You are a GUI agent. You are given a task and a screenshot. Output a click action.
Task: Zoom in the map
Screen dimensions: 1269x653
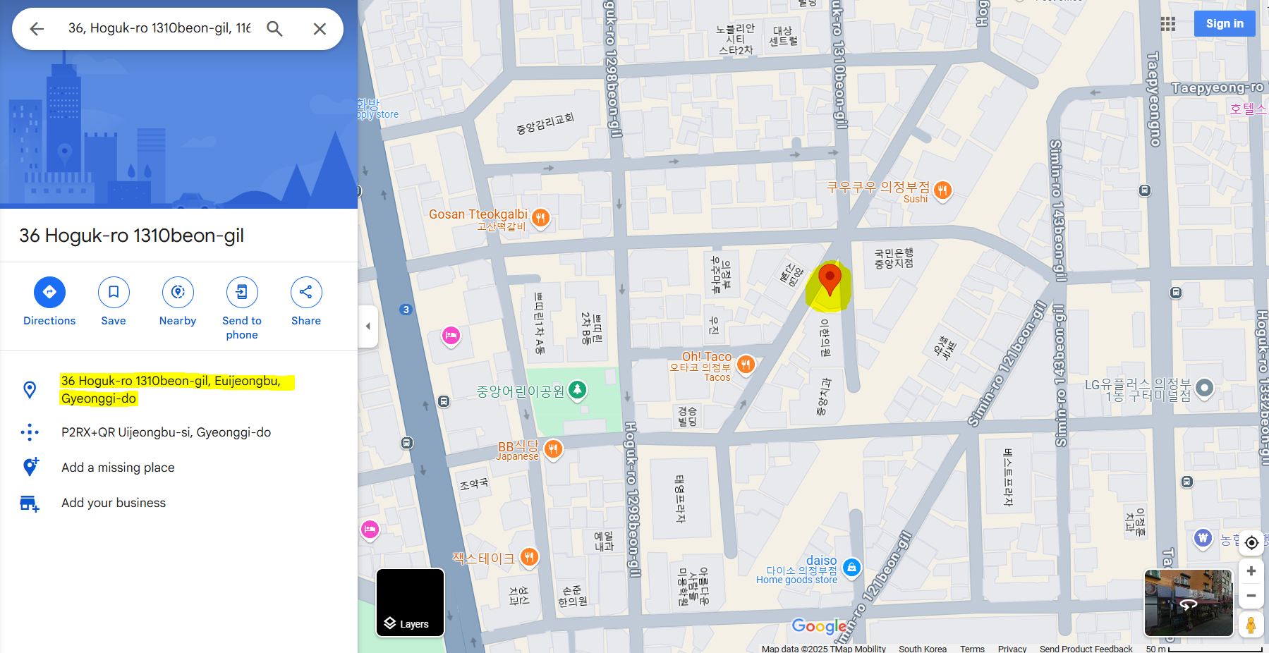1251,571
